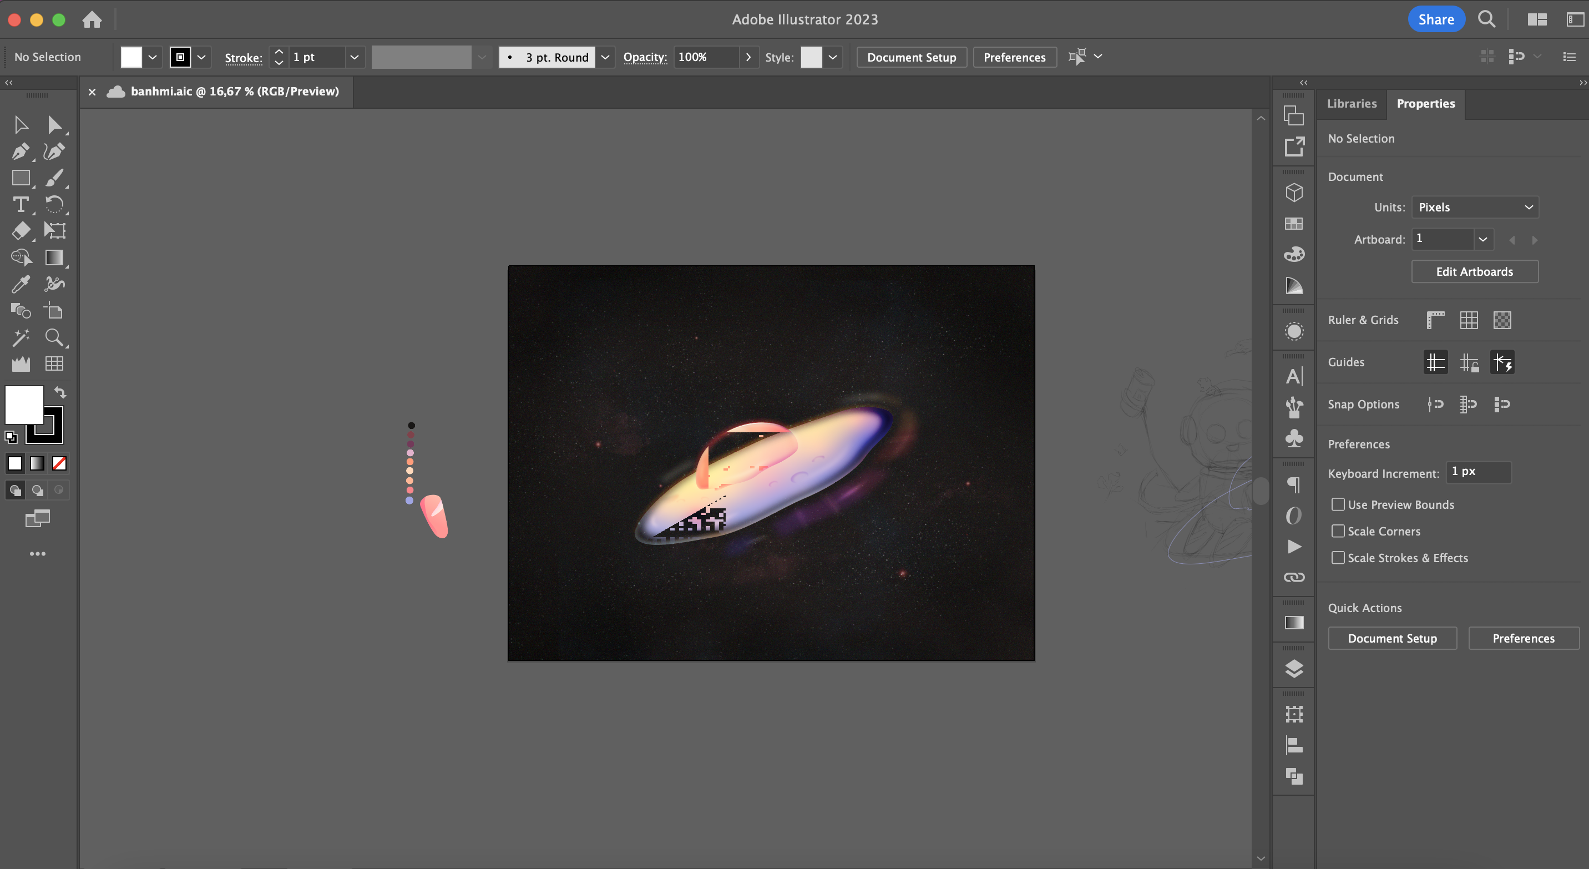Open the Units dropdown showing Pixels
This screenshot has width=1589, height=869.
click(x=1475, y=207)
